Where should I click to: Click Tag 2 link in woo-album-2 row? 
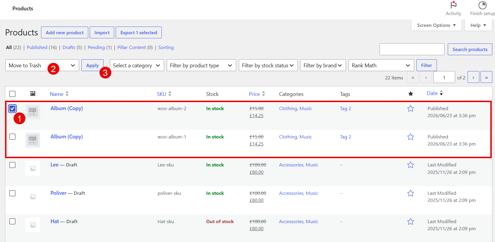pos(345,109)
